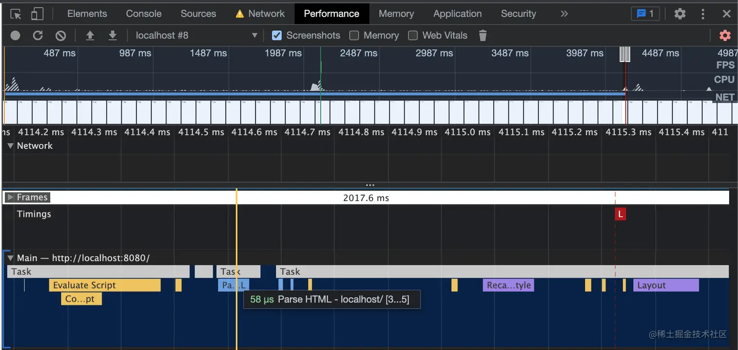This screenshot has height=350, width=738.
Task: Click the 4114.7 ms ruler label
Action: (307, 132)
